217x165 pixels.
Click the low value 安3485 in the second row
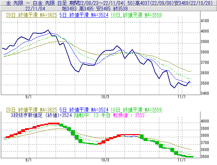(x=103, y=9)
